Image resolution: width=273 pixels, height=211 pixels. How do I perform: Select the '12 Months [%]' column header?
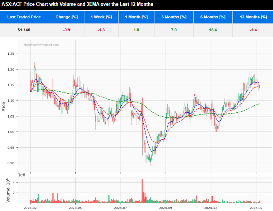tap(253, 17)
